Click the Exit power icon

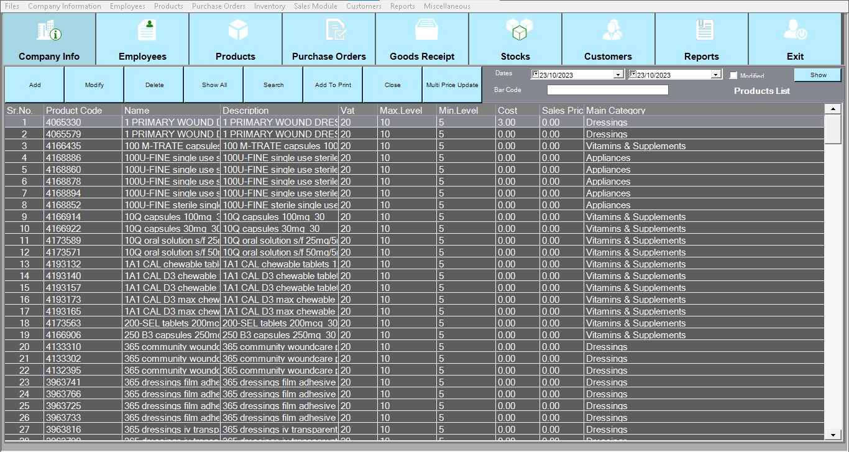[x=795, y=30]
